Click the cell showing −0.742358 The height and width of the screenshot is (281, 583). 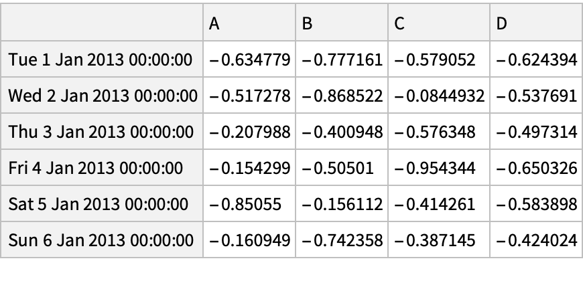click(342, 239)
